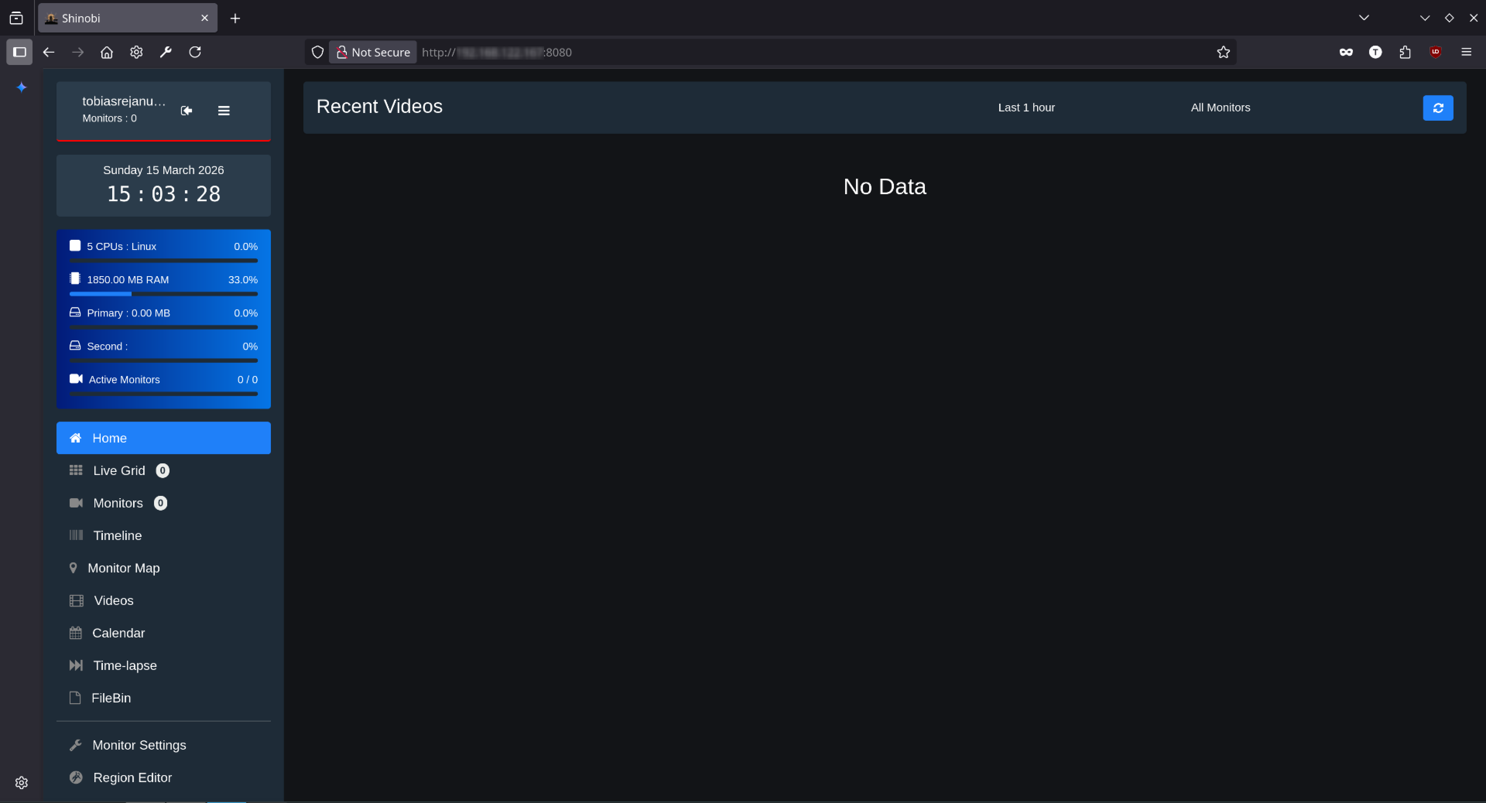Open the Region Editor
Viewport: 1486px width, 803px height.
(x=132, y=777)
